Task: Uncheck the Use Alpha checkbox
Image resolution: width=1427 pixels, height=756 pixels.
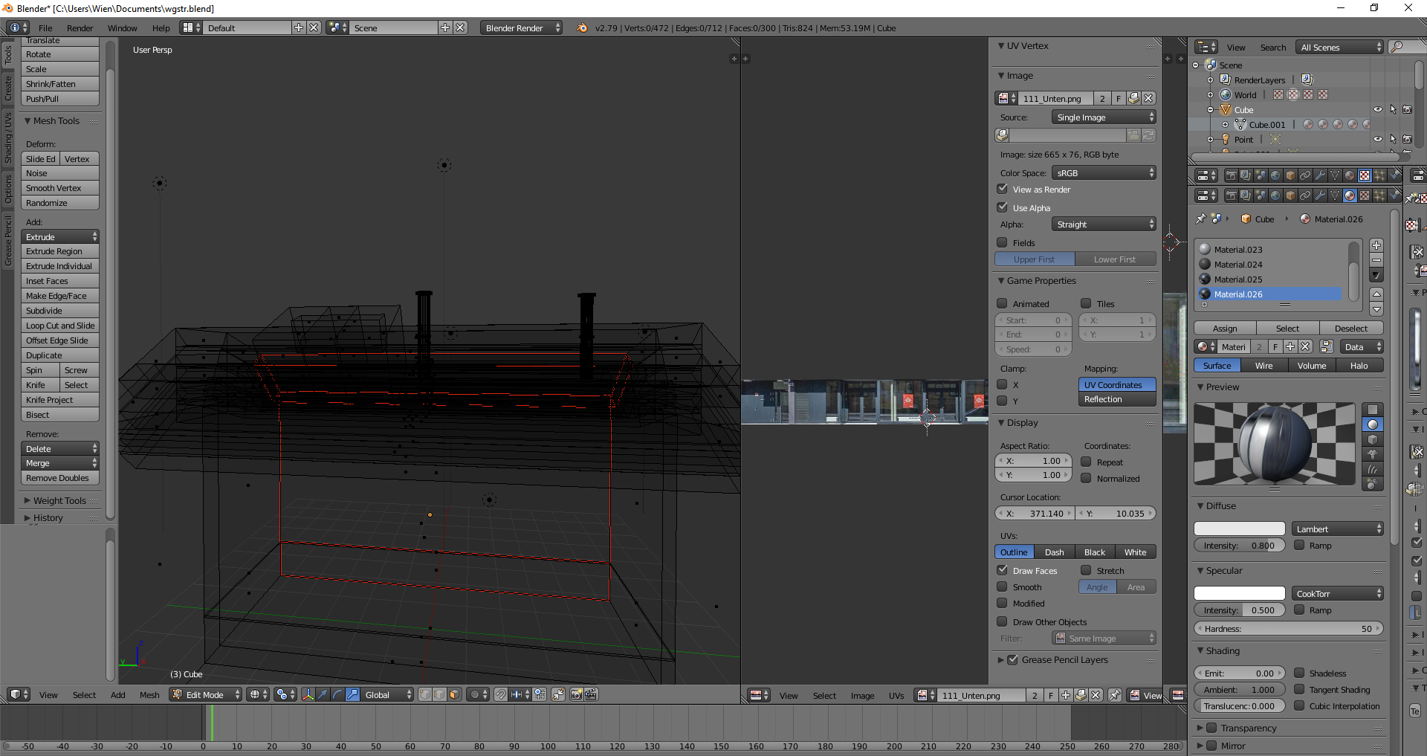Action: (x=1003, y=207)
